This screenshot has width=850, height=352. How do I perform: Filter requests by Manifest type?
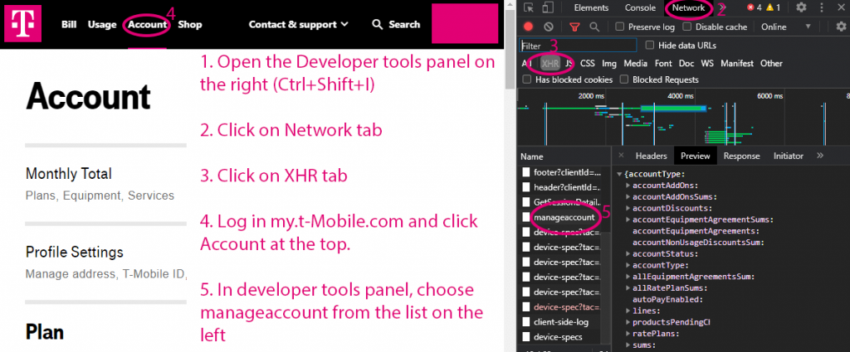pos(737,63)
